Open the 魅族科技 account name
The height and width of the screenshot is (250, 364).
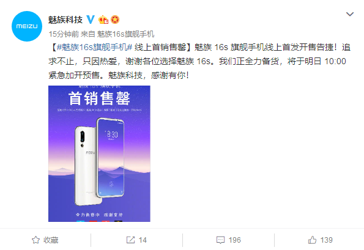point(65,20)
